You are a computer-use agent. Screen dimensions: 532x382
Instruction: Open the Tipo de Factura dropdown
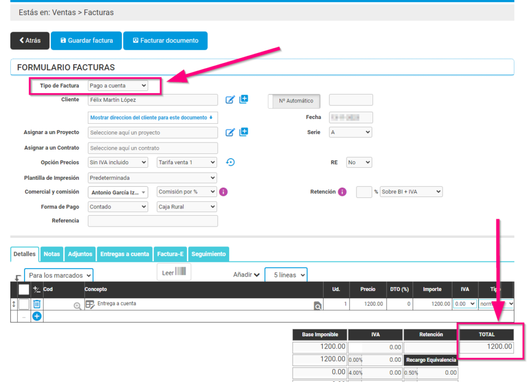(118, 86)
